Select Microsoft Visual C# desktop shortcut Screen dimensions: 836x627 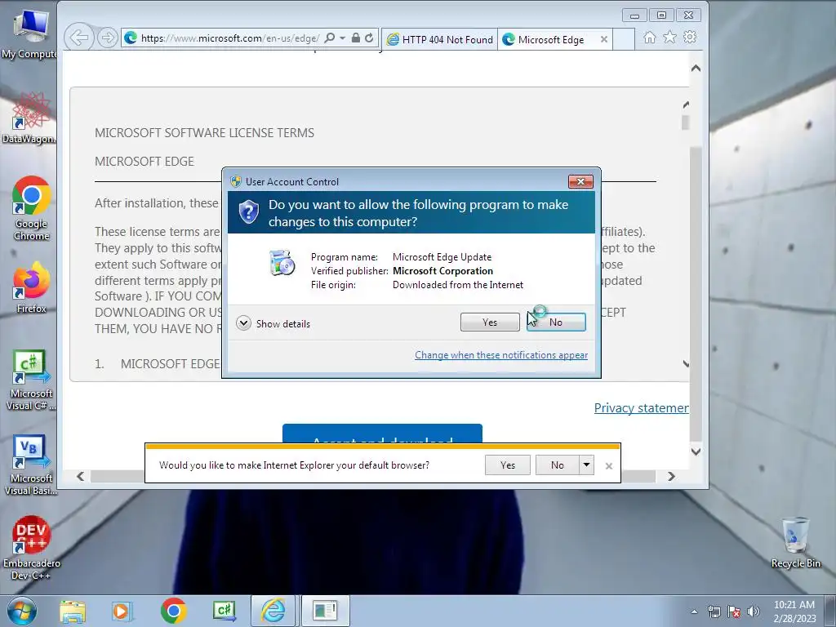pyautogui.click(x=31, y=380)
